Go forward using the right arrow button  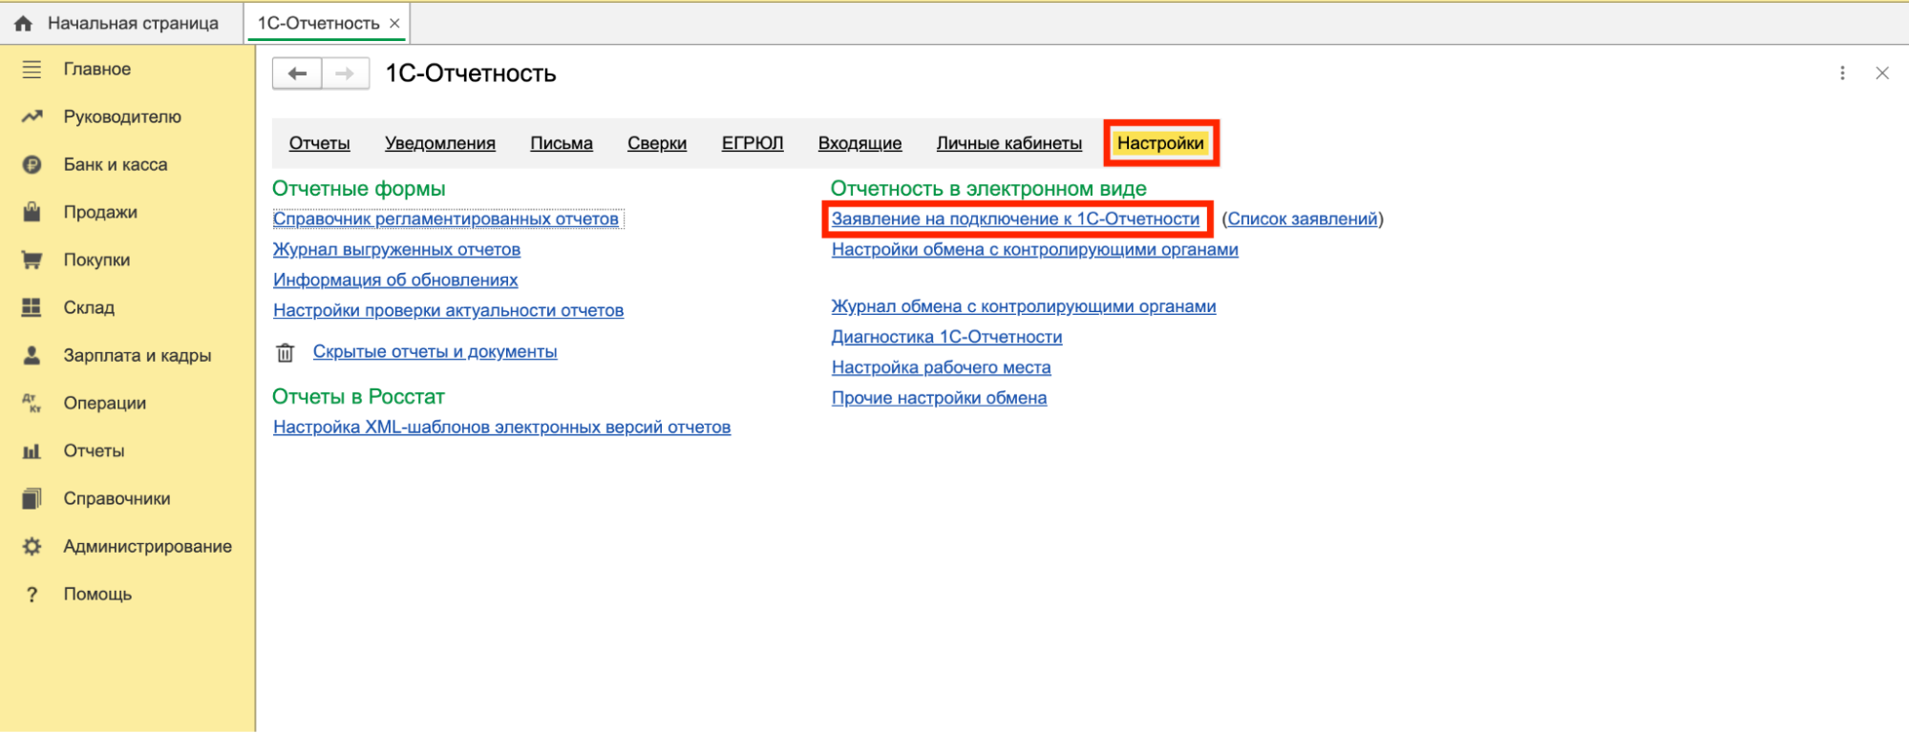[346, 73]
